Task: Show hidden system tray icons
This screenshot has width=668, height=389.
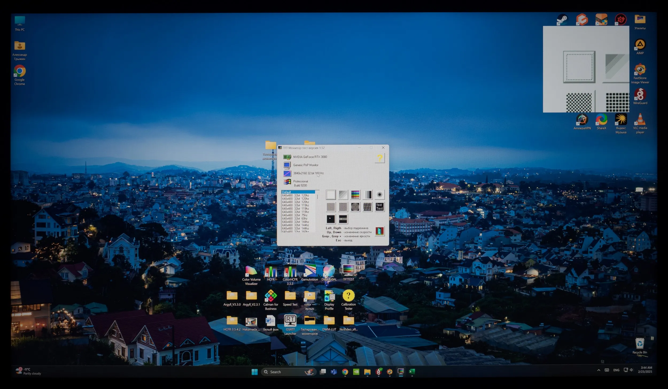Action: 599,370
